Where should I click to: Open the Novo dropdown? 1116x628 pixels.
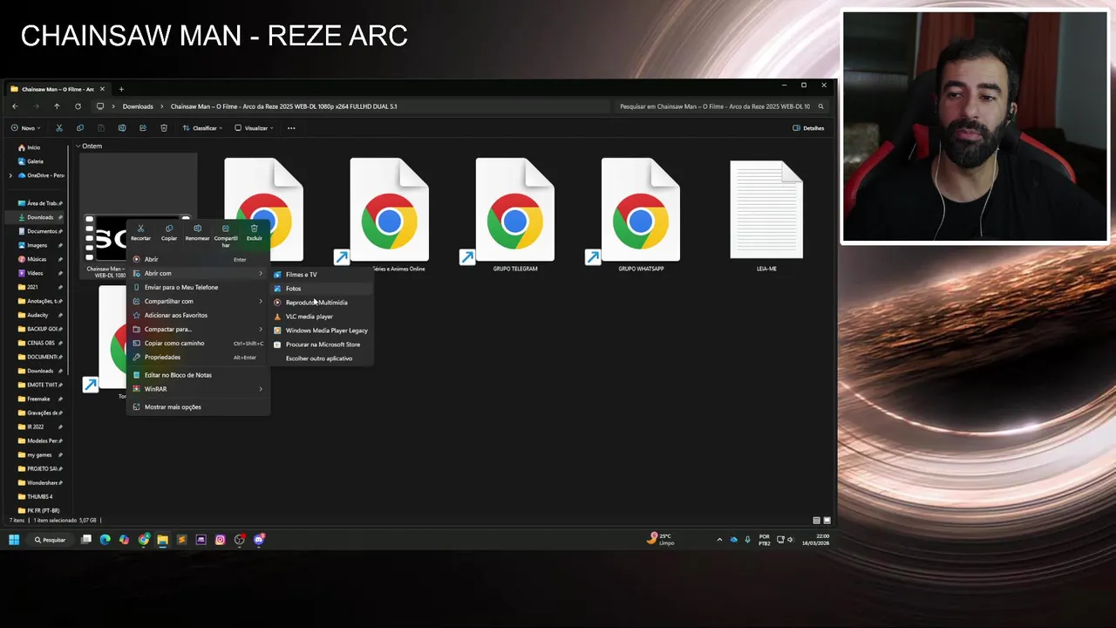coord(25,128)
